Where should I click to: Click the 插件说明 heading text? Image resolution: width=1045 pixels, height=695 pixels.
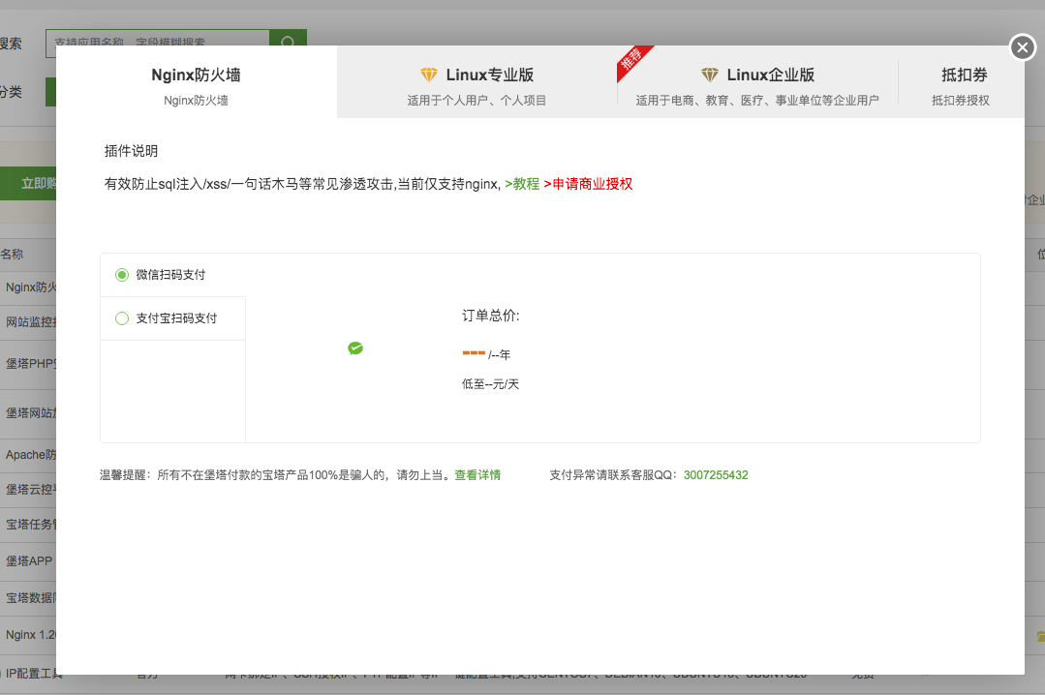(x=132, y=151)
